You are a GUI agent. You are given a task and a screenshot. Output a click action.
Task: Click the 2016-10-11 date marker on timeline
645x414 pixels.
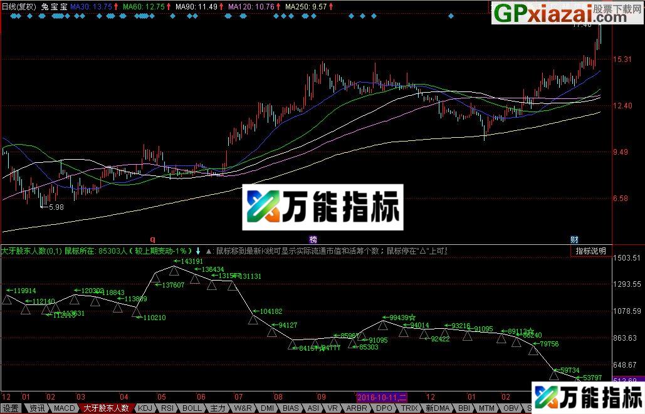point(381,397)
